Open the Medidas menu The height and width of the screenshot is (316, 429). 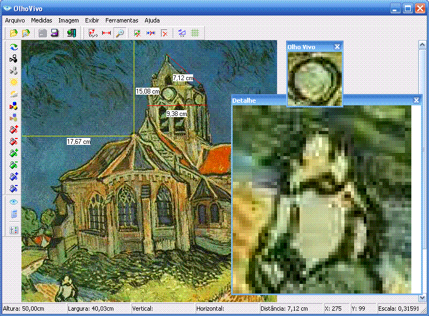click(42, 20)
